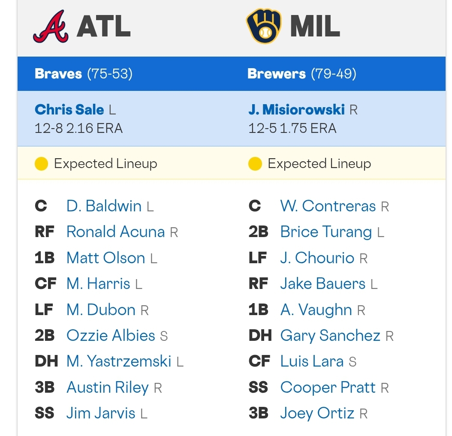Image resolution: width=452 pixels, height=436 pixels.
Task: Open Matt Olson player page
Action: coord(106,258)
